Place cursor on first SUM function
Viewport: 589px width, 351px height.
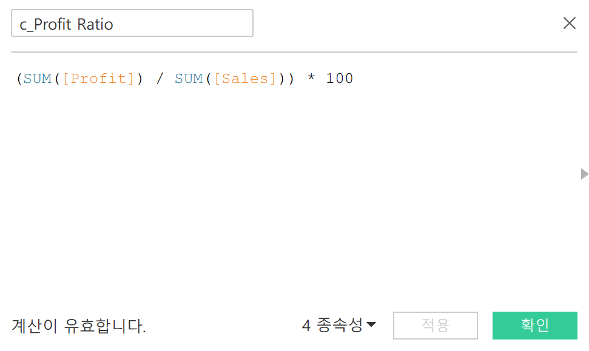(x=38, y=79)
